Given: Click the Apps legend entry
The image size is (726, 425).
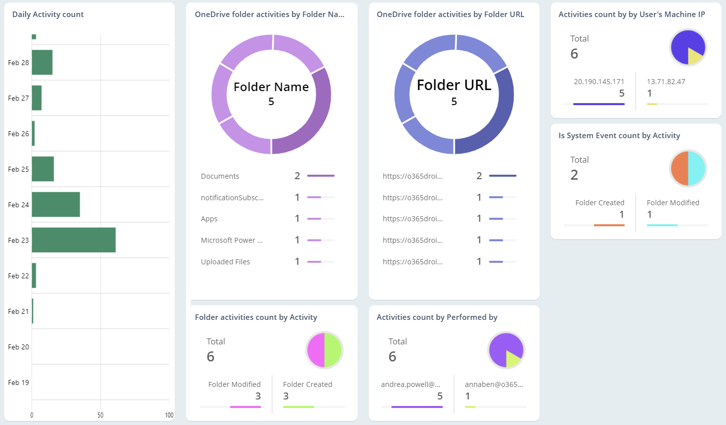Looking at the screenshot, I should point(209,219).
